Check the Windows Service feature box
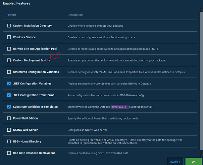This screenshot has width=203, height=165. (x=9, y=37)
